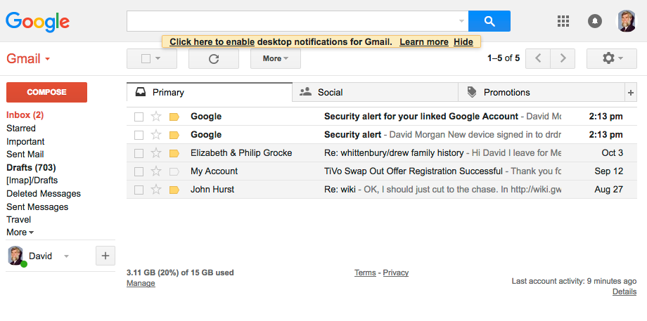Screen dimensions: 647x321
Task: Star the Security alert for linked account email
Action: point(155,117)
